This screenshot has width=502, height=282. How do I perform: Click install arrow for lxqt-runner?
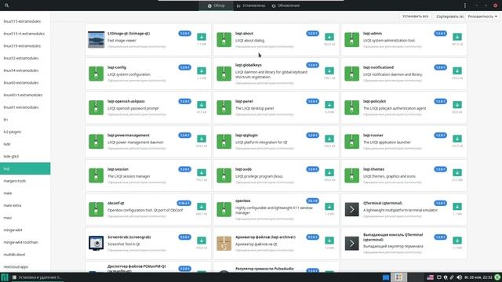[x=457, y=139]
